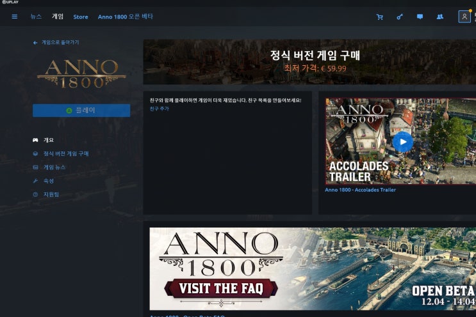Click the icon beside 정식 버전 게임 구매 in sidebar

coord(35,153)
